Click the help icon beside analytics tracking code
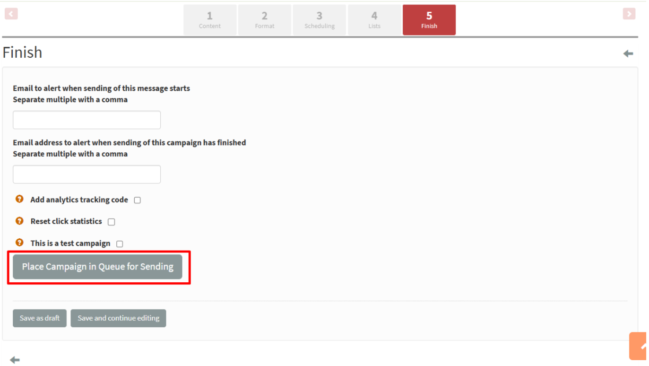This screenshot has height=366, width=649. click(19, 199)
